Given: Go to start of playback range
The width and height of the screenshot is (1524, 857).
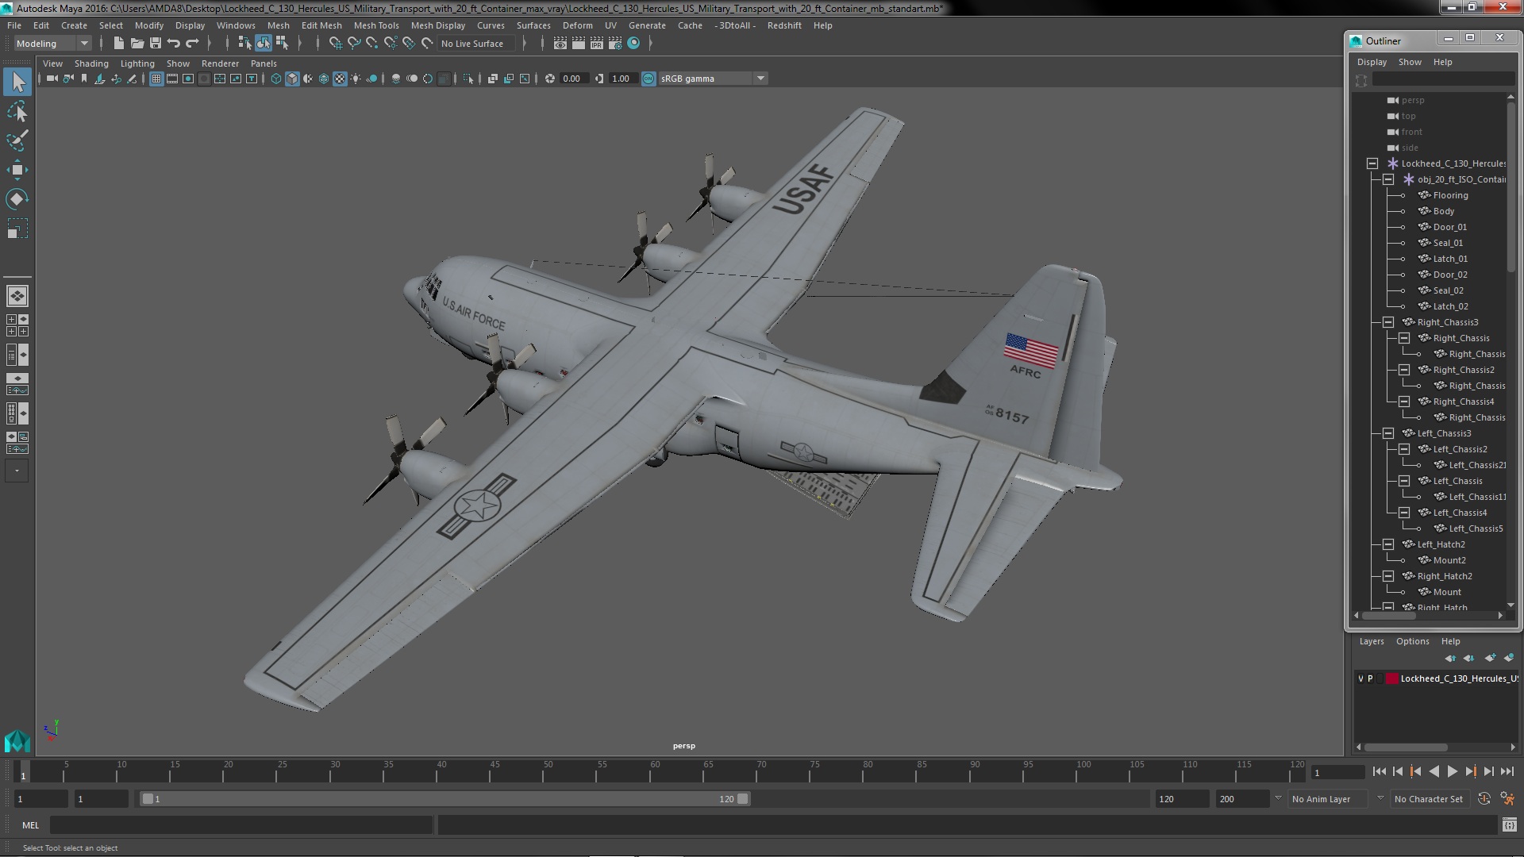Looking at the screenshot, I should click(1379, 771).
